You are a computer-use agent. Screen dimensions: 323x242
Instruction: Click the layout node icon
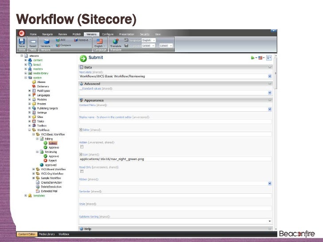[30, 64]
